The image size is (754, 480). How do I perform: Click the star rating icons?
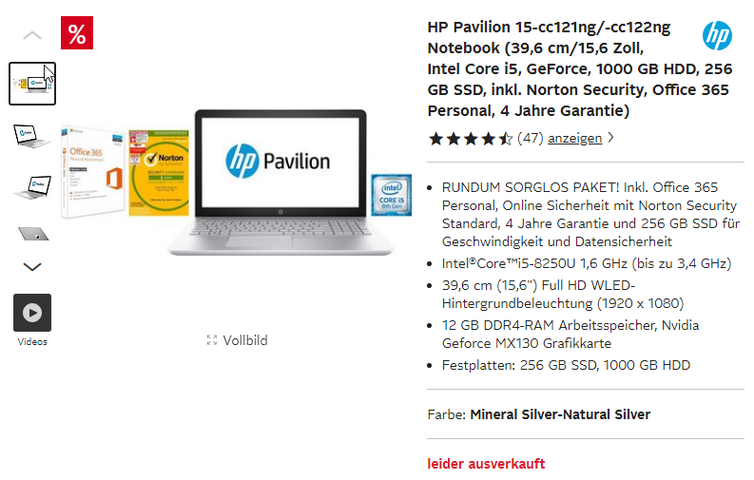(x=471, y=139)
